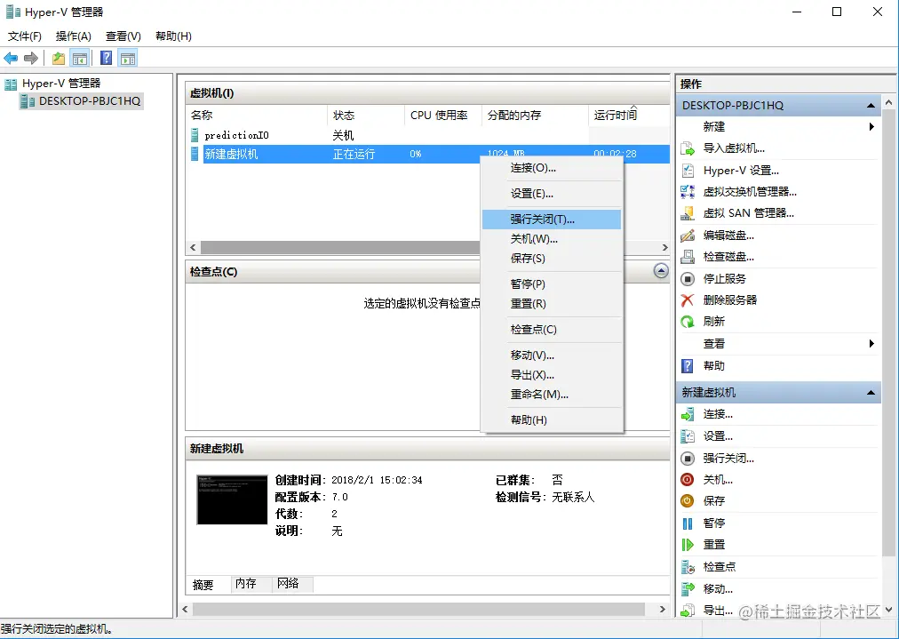Image resolution: width=899 pixels, height=639 pixels.
Task: Choose 检查点(C) in context menu
Action: tap(552, 329)
